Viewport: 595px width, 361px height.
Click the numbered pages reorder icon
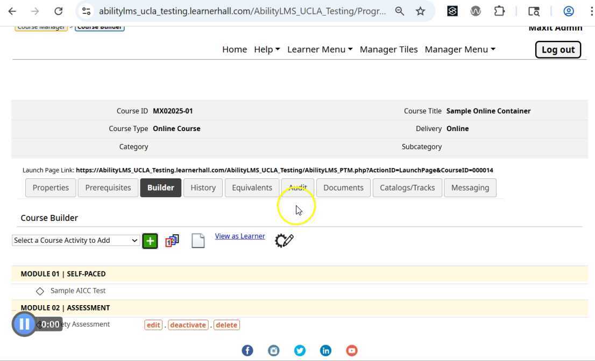[172, 241]
